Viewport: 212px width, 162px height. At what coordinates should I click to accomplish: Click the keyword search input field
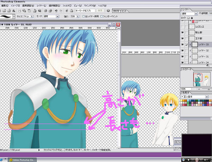tap(85, 11)
